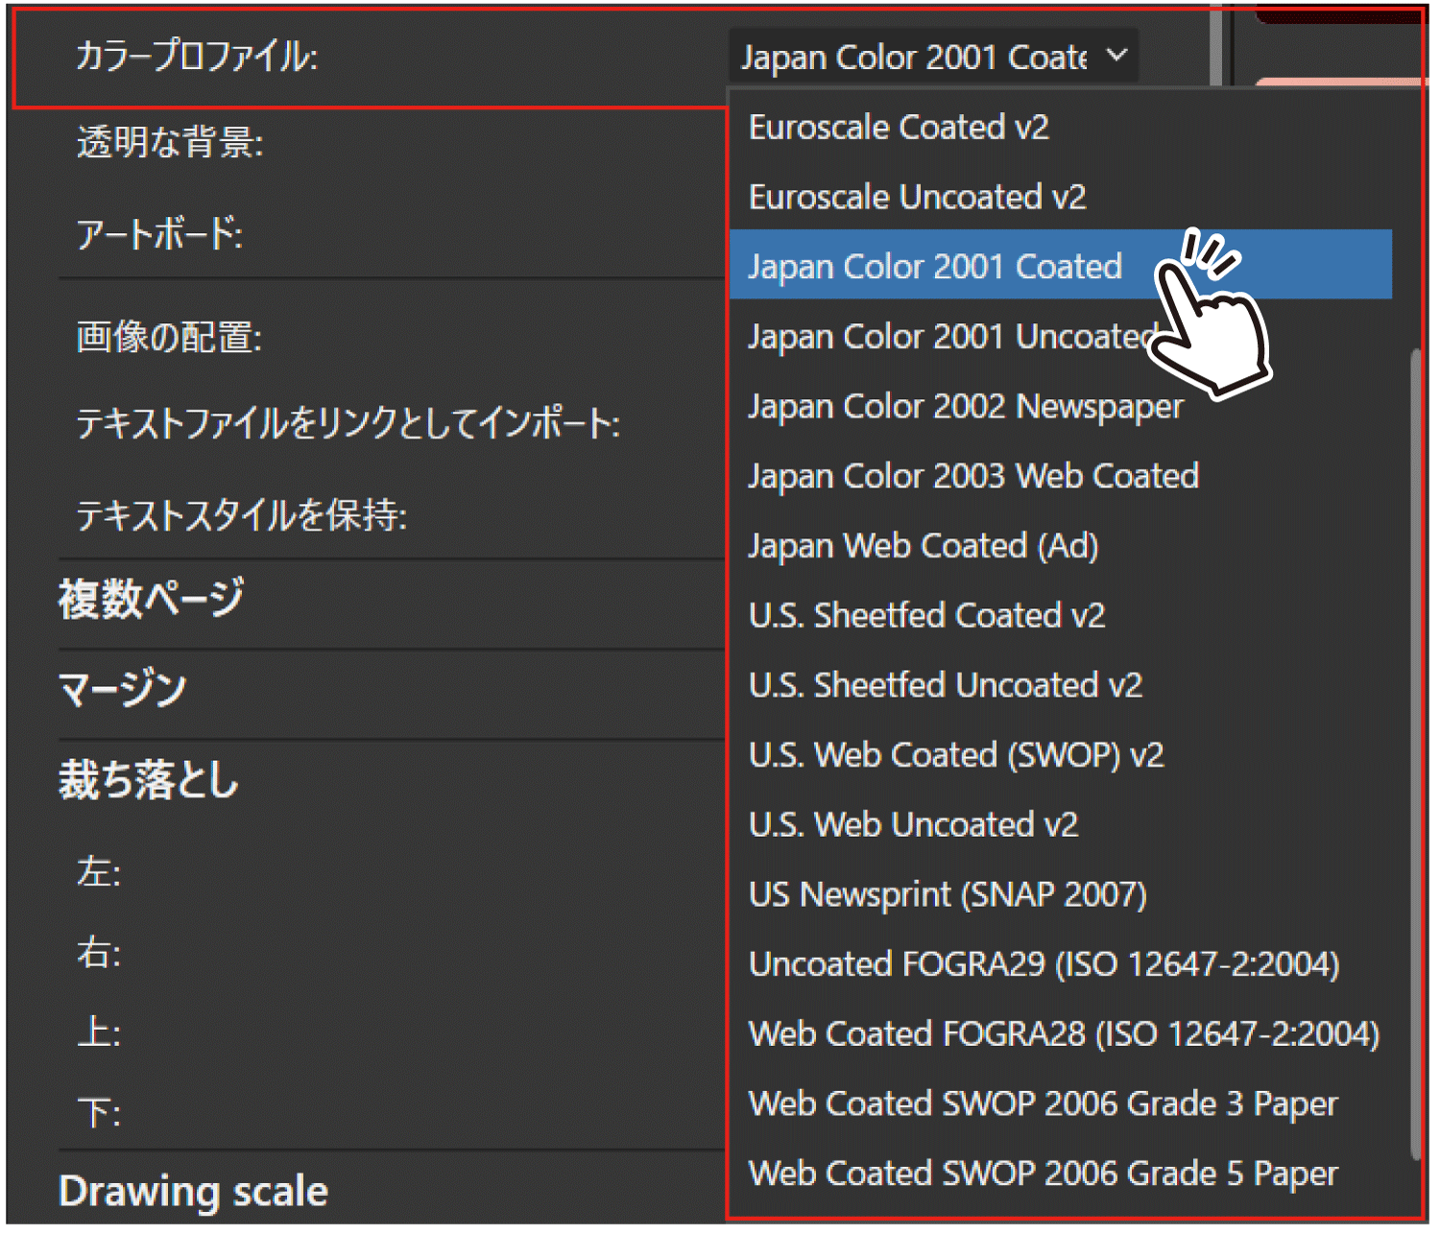Select Euroscale Uncoated v2 profile

click(x=915, y=197)
